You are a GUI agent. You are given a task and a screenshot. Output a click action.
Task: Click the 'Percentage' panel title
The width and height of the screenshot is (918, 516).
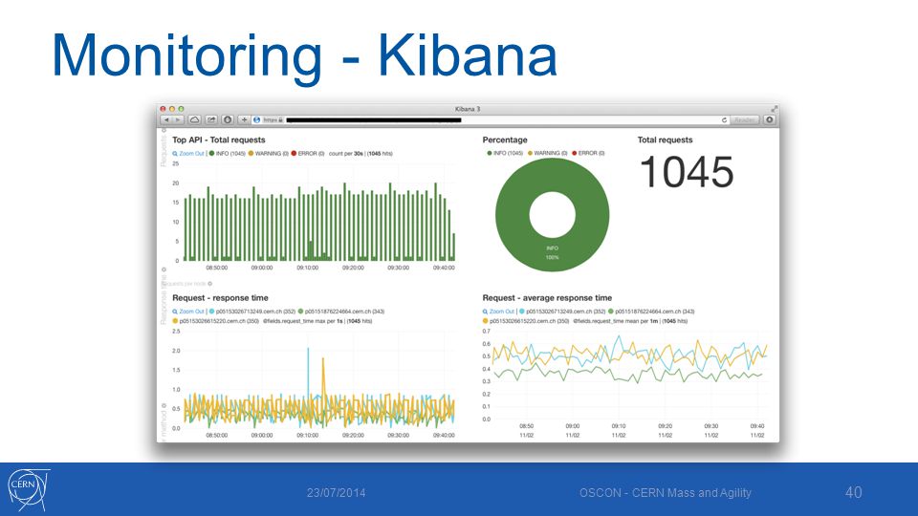click(x=505, y=140)
